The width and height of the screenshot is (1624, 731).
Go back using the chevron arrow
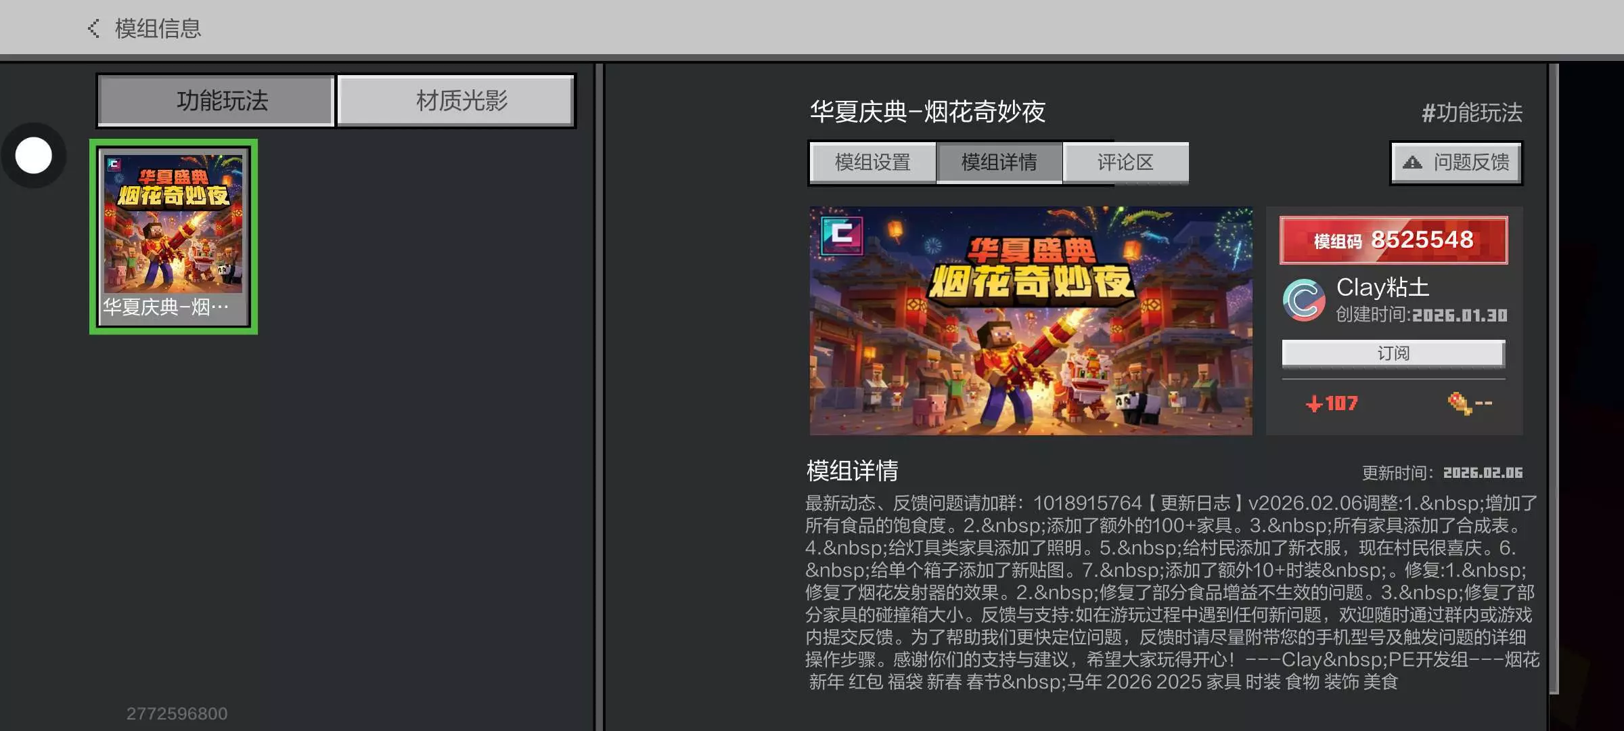tap(93, 28)
